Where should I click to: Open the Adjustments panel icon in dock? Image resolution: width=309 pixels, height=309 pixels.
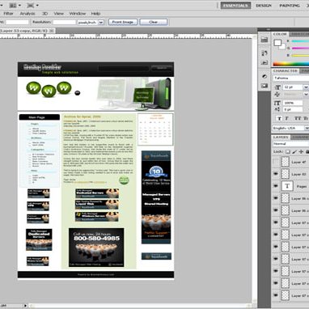[x=265, y=76]
